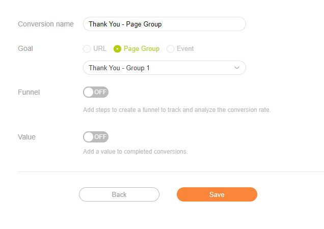Screen dimensions: 324x229
Task: Select the Page Group radio button
Action: (118, 49)
